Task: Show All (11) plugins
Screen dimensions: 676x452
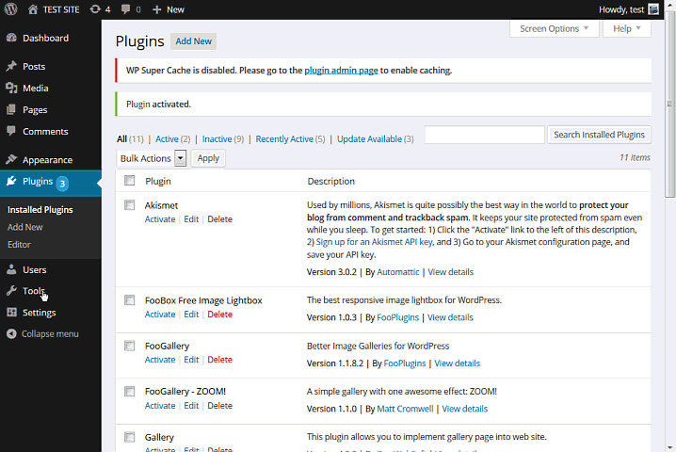Action: tap(130, 138)
